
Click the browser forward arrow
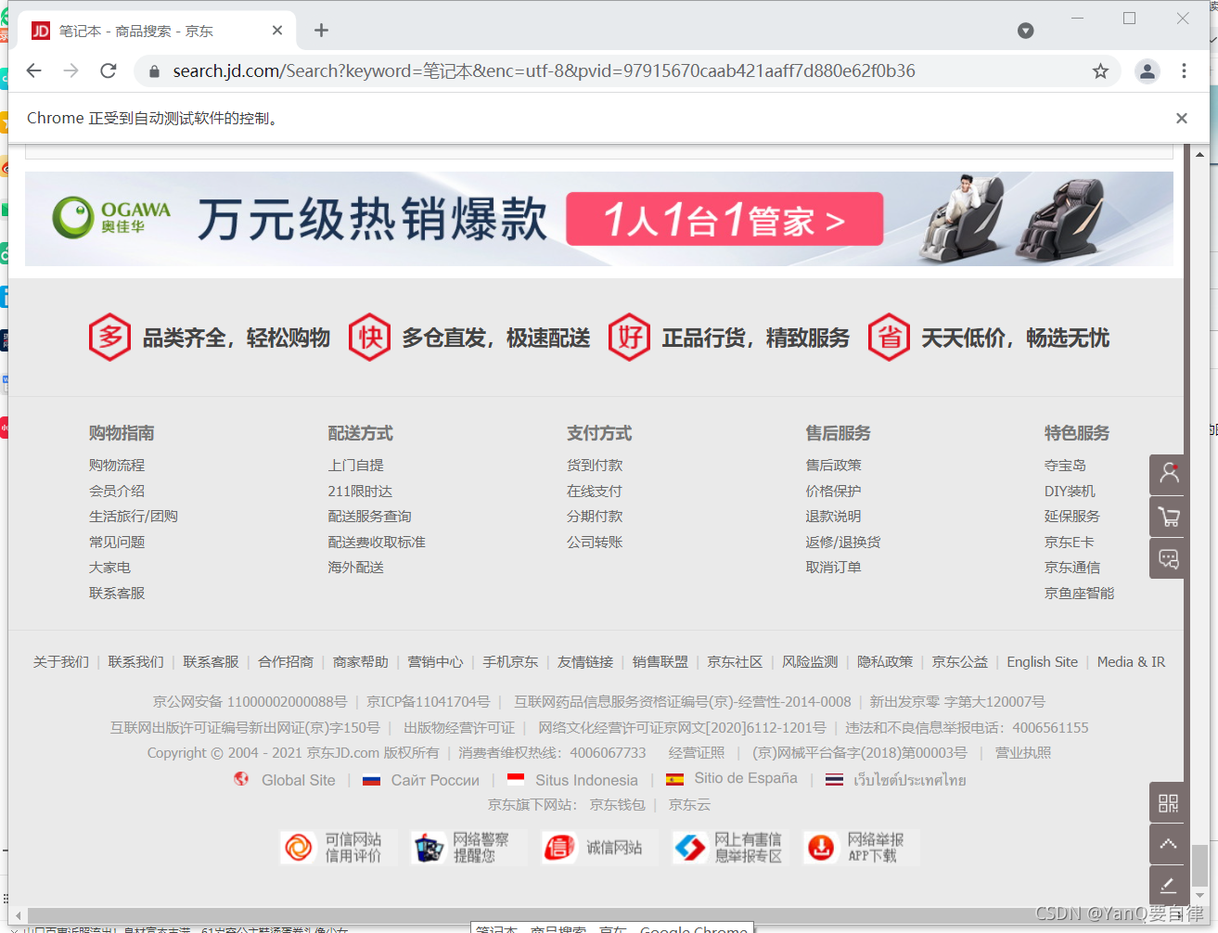pyautogui.click(x=71, y=70)
